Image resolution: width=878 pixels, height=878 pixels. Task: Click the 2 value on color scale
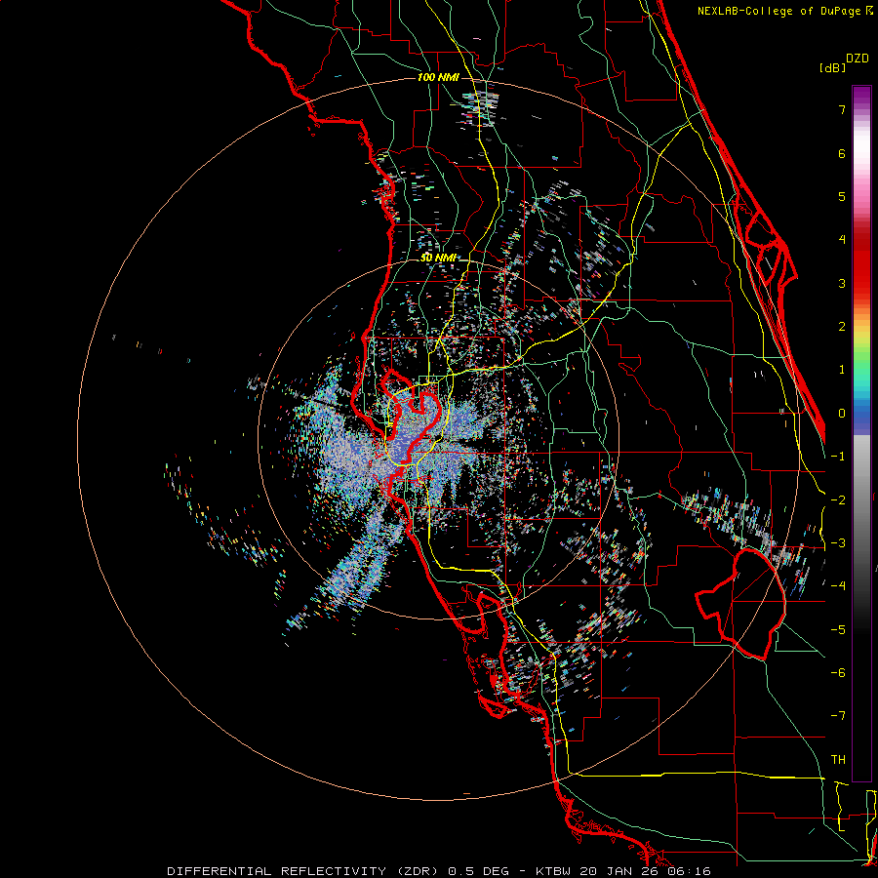(842, 327)
